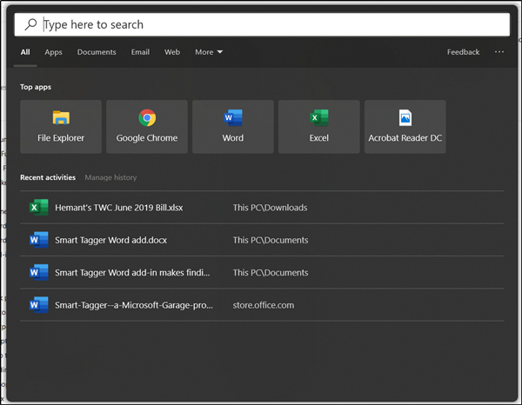The image size is (522, 405).
Task: Open the Manage history link
Action: [x=110, y=177]
